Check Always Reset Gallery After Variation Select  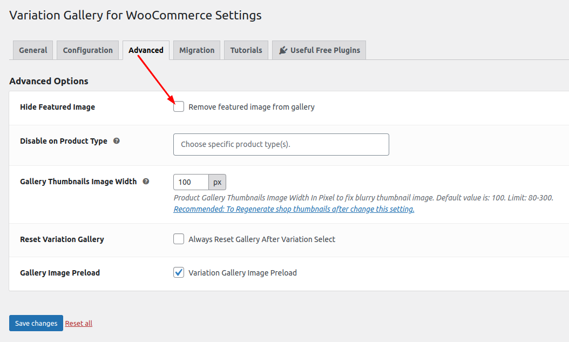[x=179, y=239]
